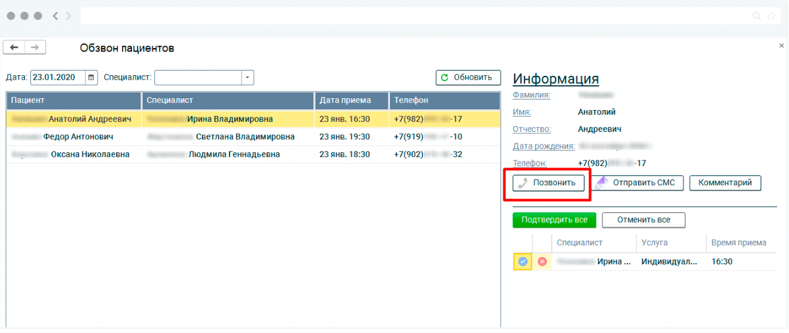The image size is (789, 333).
Task: Toggle the blue confirm appointment checkmark
Action: pos(522,262)
